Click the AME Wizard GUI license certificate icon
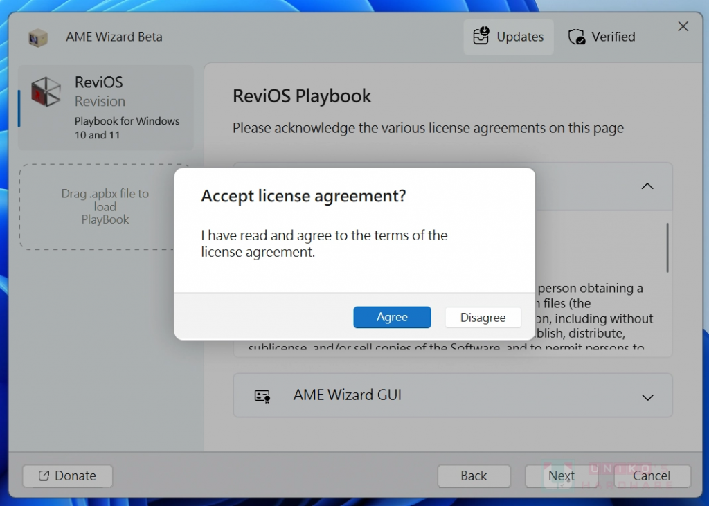Viewport: 709px width, 506px height. [x=262, y=396]
